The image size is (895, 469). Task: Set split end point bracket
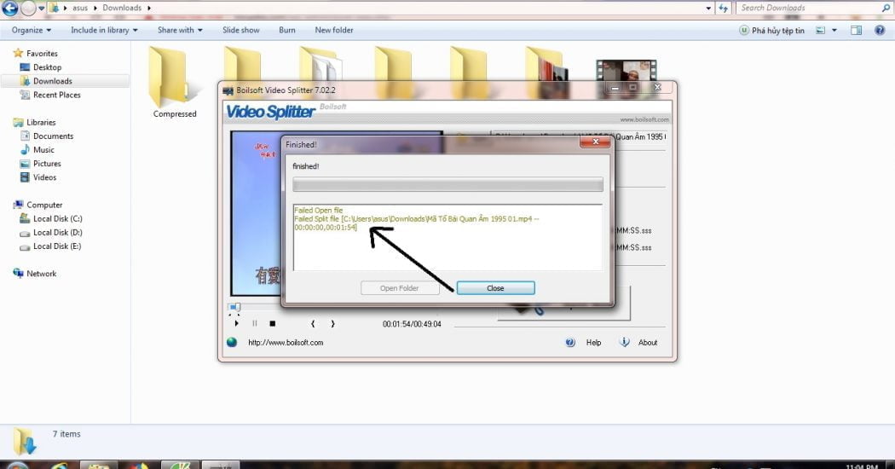coord(332,323)
